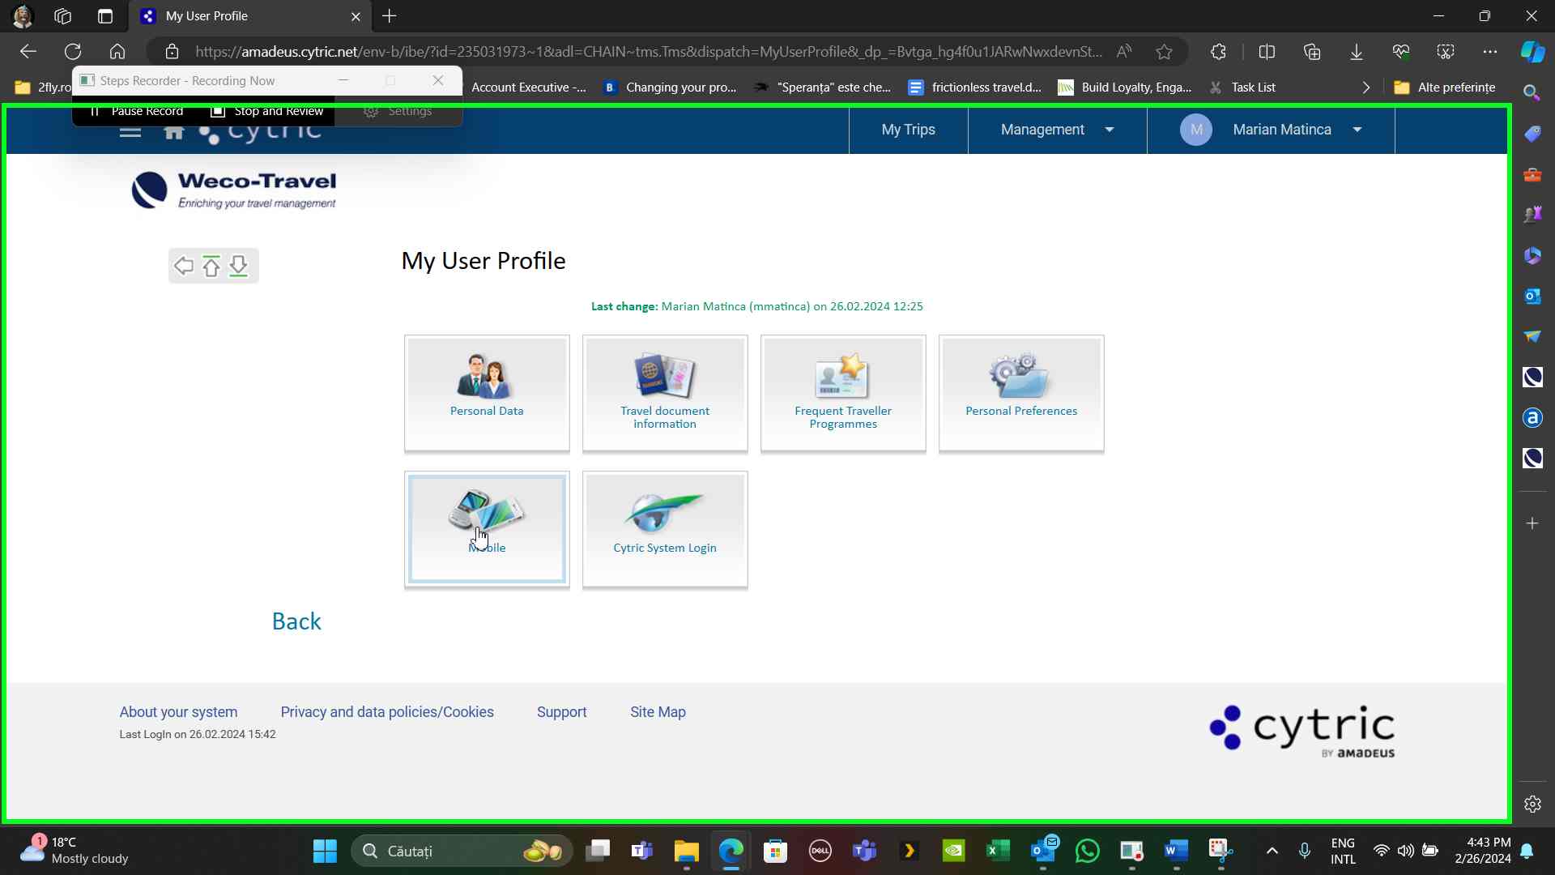
Task: Open sidebar search icon
Action: coord(1532,92)
